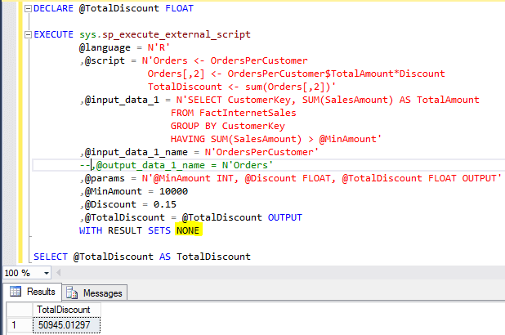This screenshot has height=335, width=505.
Task: Select row header number 1
Action: (x=20, y=325)
